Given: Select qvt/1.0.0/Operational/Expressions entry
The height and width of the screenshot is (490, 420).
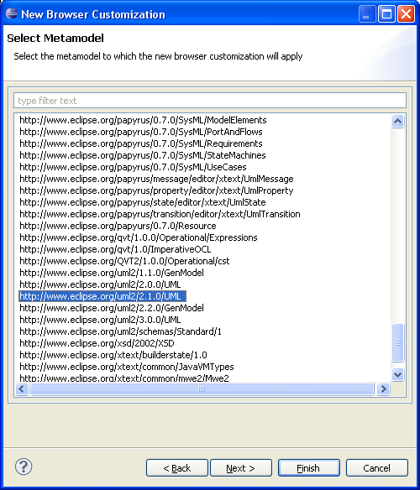Looking at the screenshot, I should coord(139,237).
